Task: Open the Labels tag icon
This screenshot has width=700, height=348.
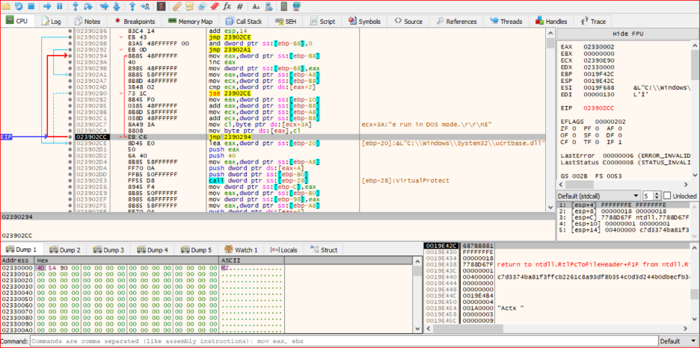Action: point(202,6)
